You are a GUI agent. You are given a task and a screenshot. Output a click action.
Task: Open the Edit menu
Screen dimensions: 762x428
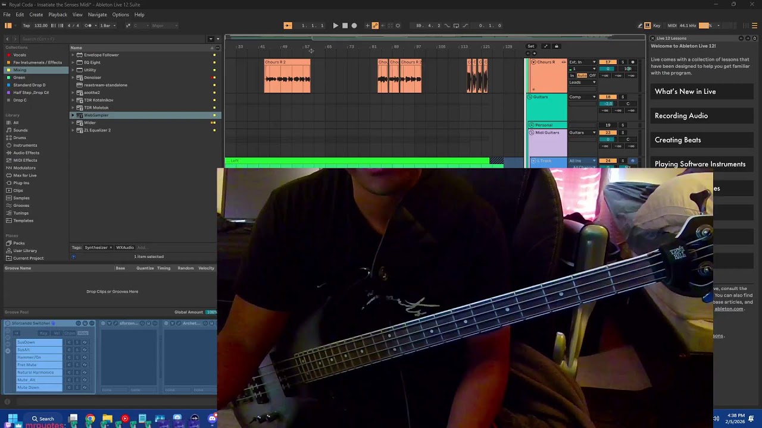coord(20,14)
